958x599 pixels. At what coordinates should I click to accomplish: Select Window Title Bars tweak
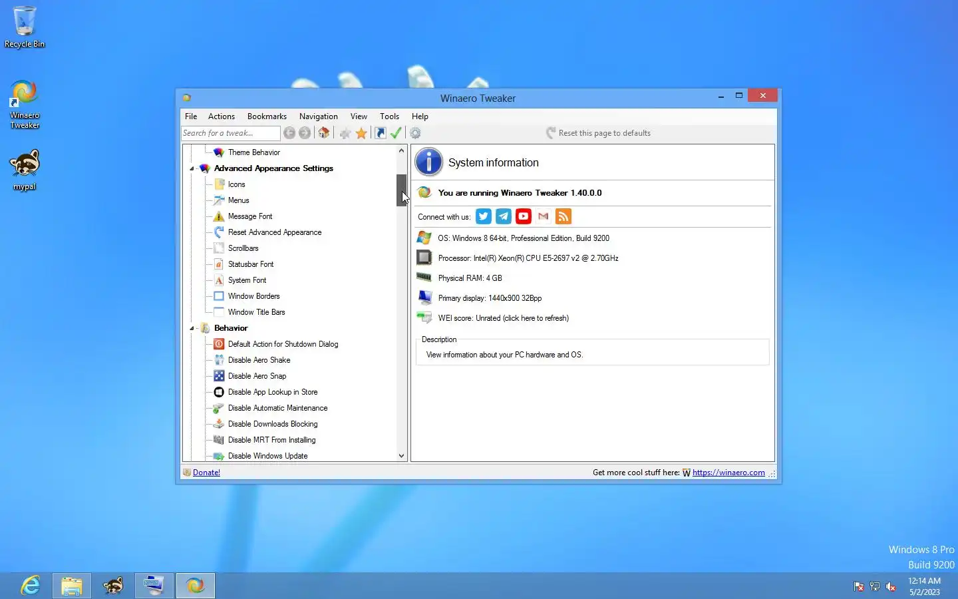(256, 312)
